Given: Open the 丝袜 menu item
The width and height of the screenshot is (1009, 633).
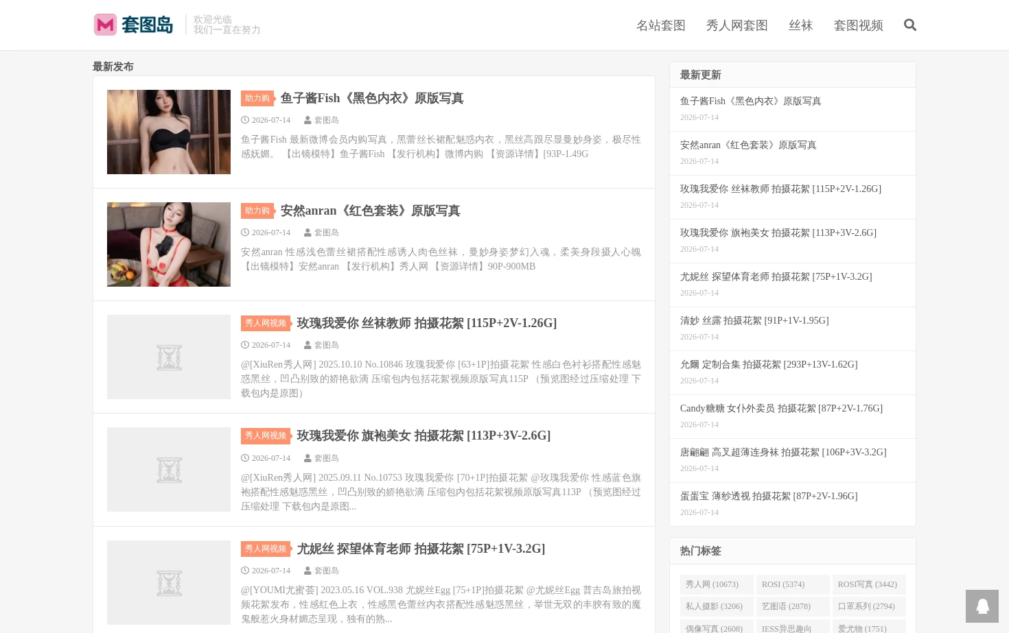Looking at the screenshot, I should point(801,25).
